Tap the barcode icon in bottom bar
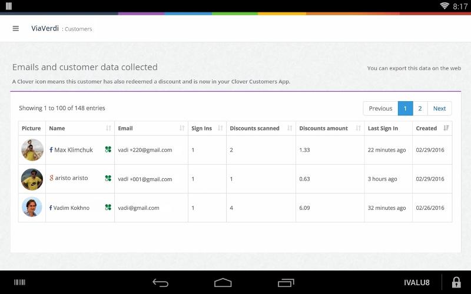 point(20,283)
